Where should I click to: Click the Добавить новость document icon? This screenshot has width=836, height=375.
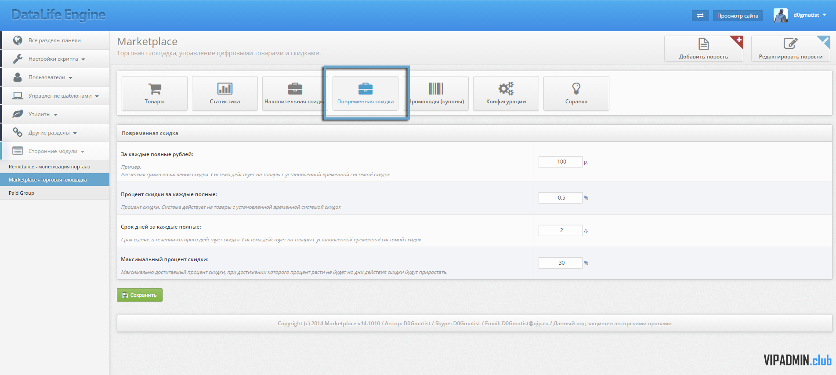pos(704,44)
